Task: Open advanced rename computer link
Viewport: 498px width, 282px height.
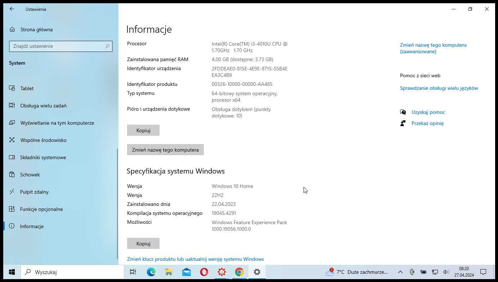Action: (x=433, y=48)
